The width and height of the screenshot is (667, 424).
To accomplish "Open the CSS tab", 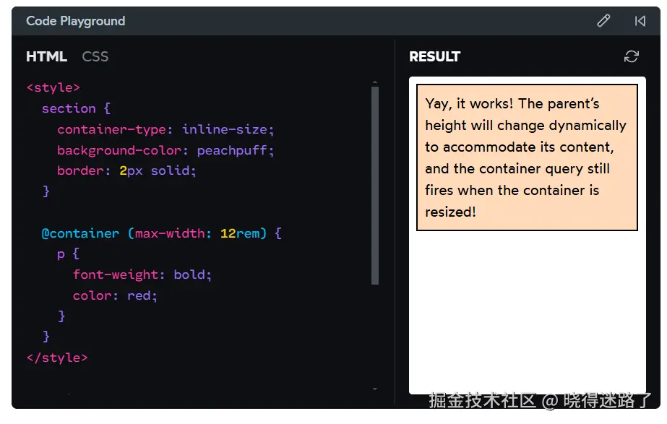I will [95, 56].
